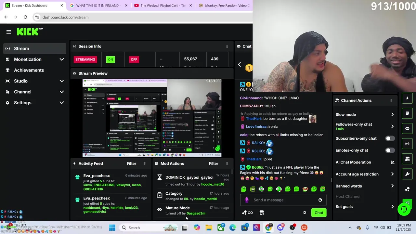Toggle Subscribers-only chat switch
Image resolution: width=416 pixels, height=234 pixels.
click(x=390, y=138)
